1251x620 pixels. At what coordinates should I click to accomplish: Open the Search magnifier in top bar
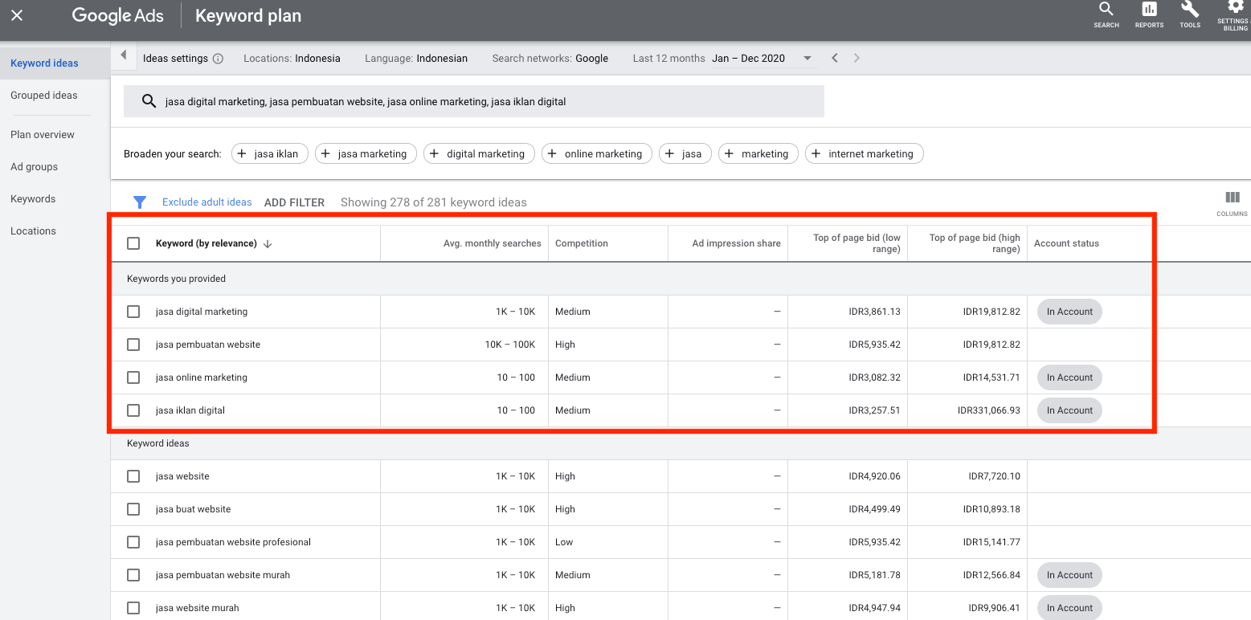coord(1106,10)
